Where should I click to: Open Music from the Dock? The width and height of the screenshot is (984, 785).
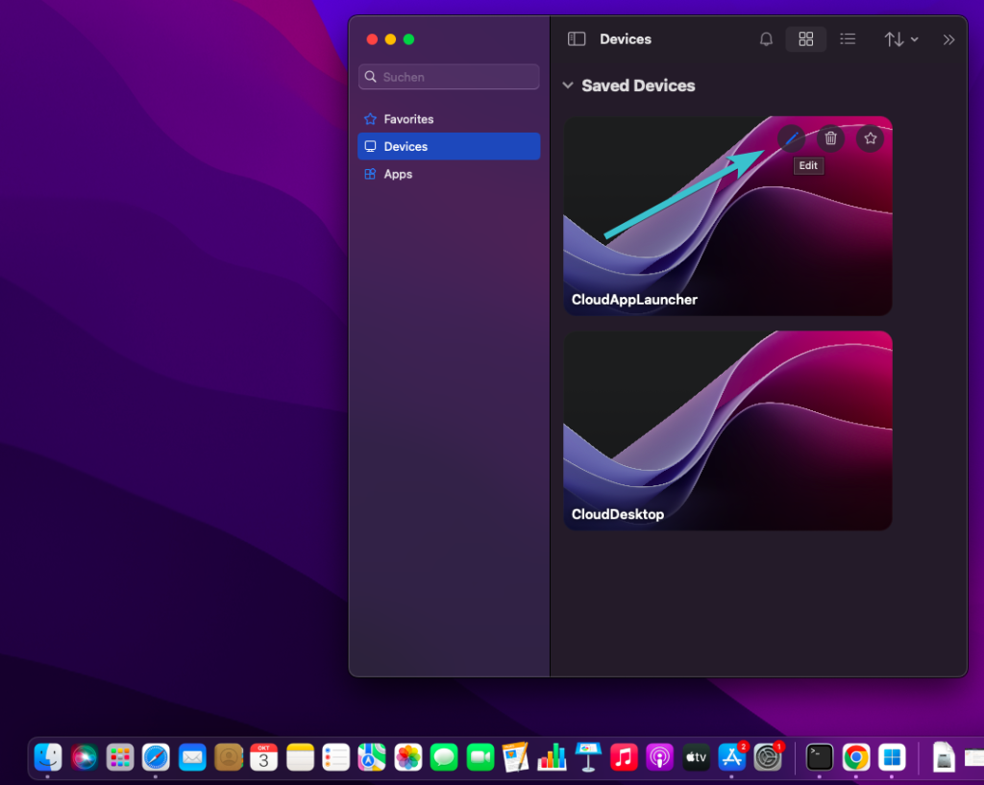[x=624, y=757]
